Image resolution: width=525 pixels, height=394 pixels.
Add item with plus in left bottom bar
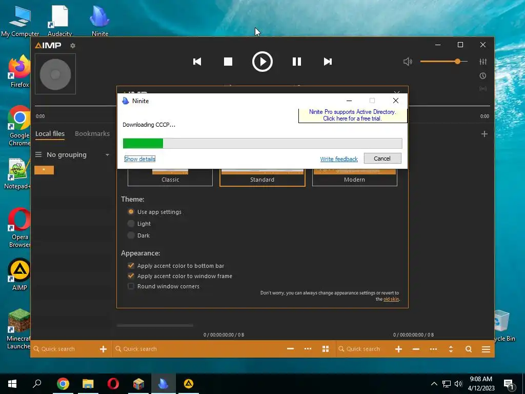[x=103, y=349]
